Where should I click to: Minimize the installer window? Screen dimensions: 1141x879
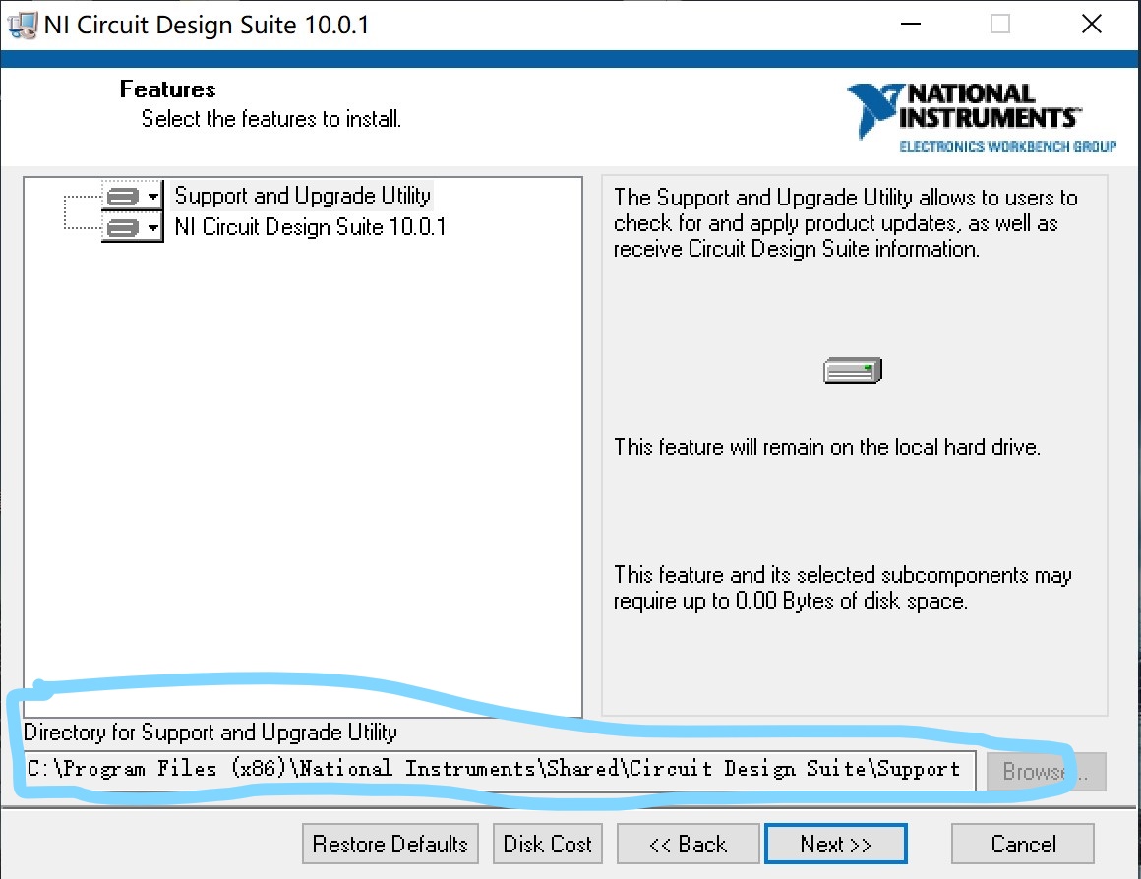click(910, 24)
